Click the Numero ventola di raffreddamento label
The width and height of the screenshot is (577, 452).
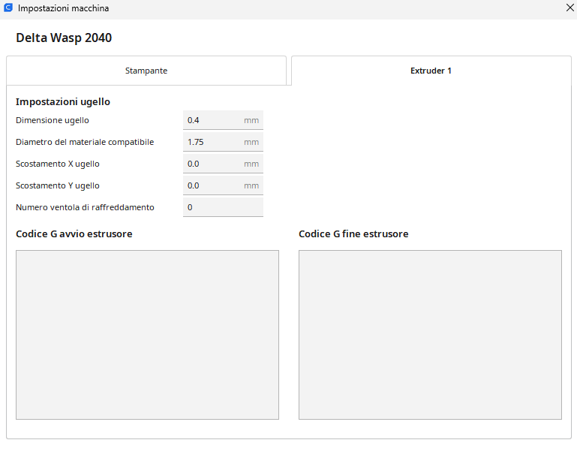click(x=85, y=207)
